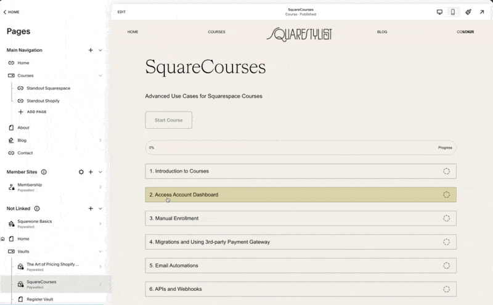The image size is (493, 305).
Task: Collapse the Member Sites section chevron
Action: click(100, 172)
